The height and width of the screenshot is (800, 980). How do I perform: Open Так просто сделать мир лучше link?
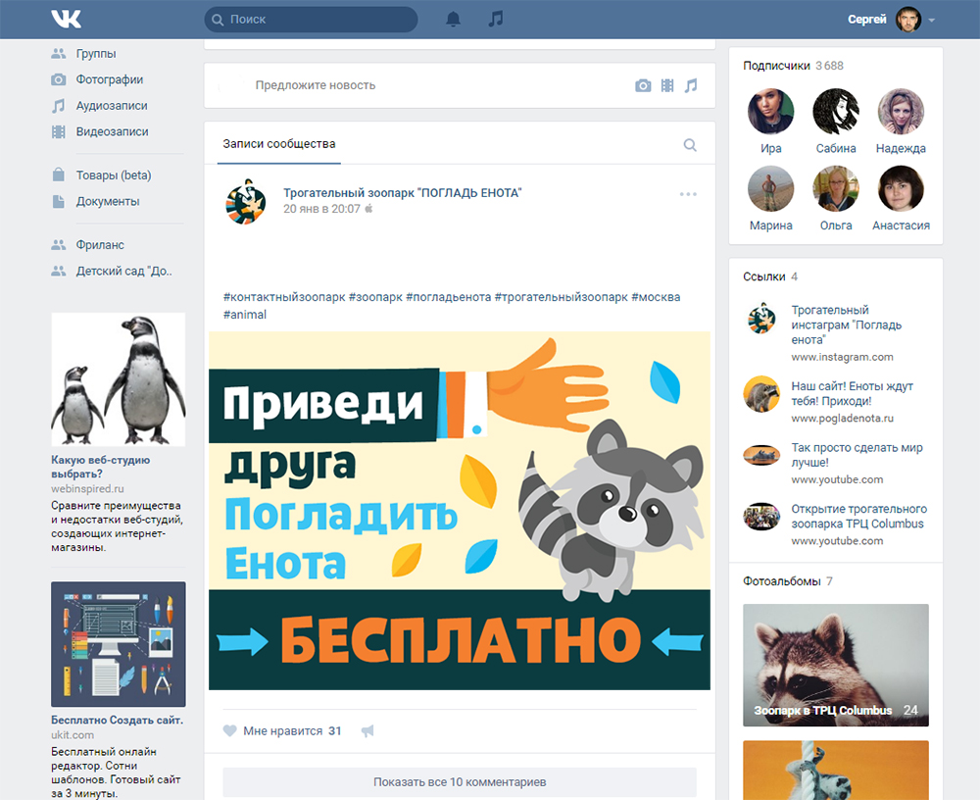[857, 455]
